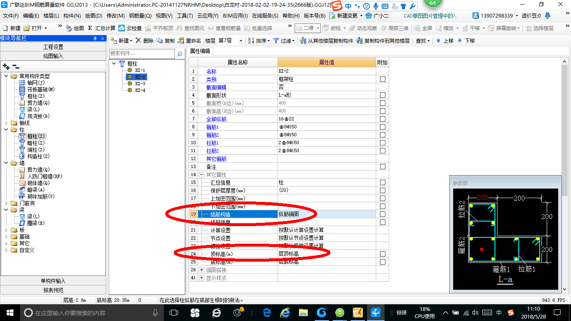
Task: Copy component with 复制 icon
Action: click(x=166, y=41)
